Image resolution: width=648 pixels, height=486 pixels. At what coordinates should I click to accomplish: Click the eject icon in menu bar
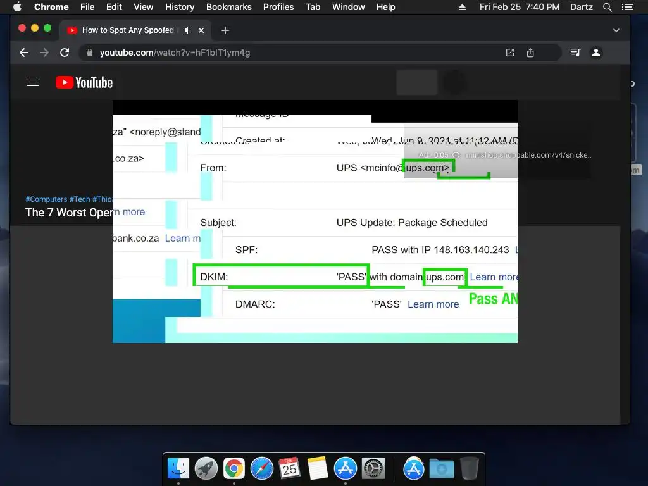tap(462, 7)
